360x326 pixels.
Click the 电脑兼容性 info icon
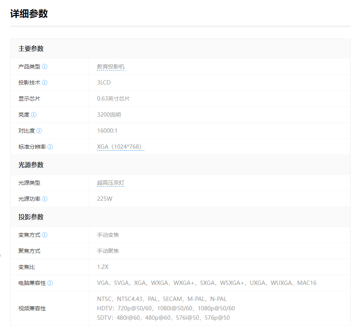pos(50,283)
